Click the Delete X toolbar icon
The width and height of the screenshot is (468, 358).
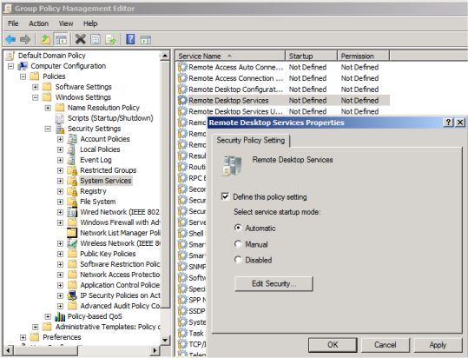point(80,39)
